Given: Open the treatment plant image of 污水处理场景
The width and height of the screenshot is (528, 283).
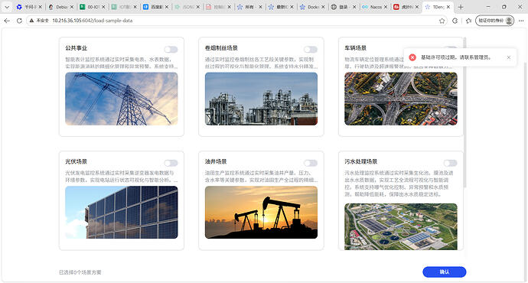Looking at the screenshot, I should click(x=401, y=226).
